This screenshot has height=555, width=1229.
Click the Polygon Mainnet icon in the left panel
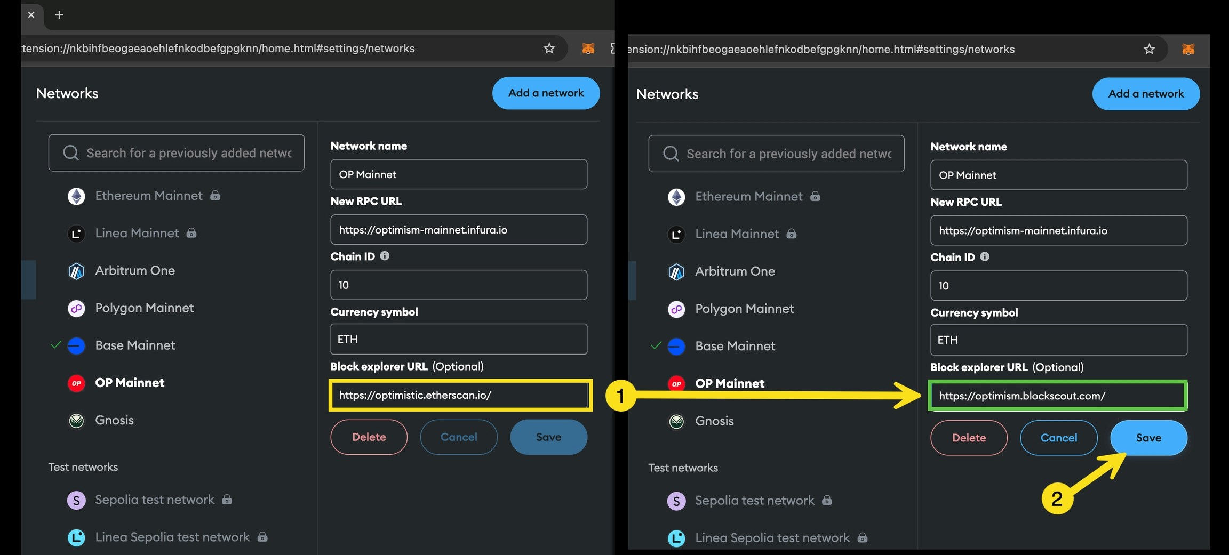[x=76, y=308]
